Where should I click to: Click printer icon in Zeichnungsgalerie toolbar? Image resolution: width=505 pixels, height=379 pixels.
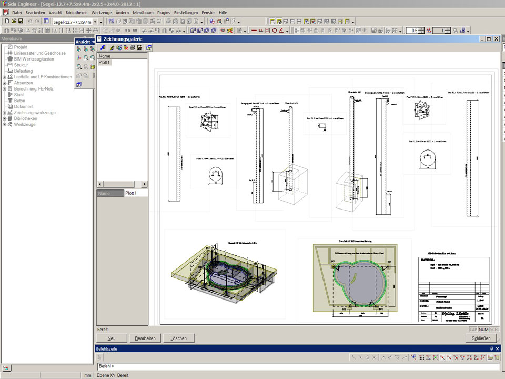(x=133, y=48)
